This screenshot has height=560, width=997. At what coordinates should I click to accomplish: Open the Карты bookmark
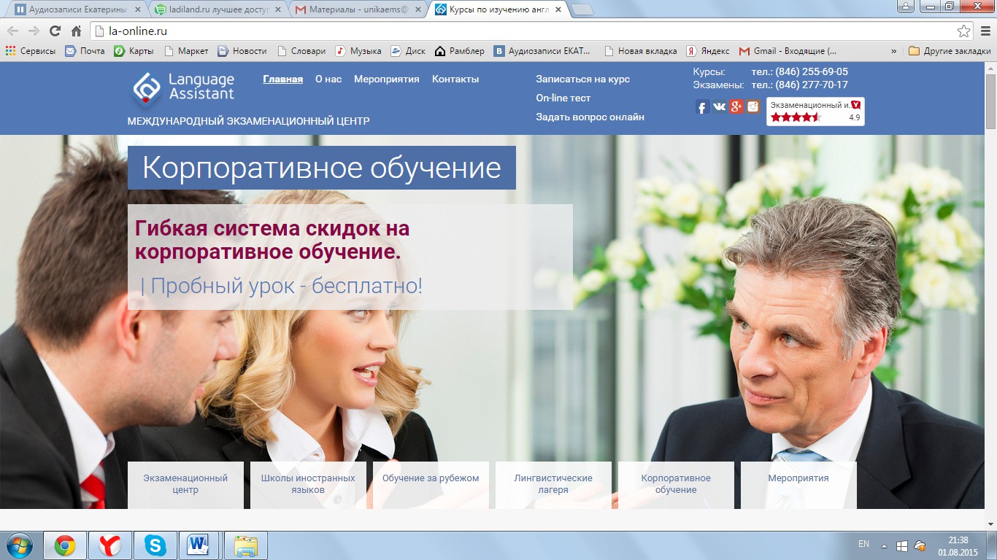pos(134,51)
